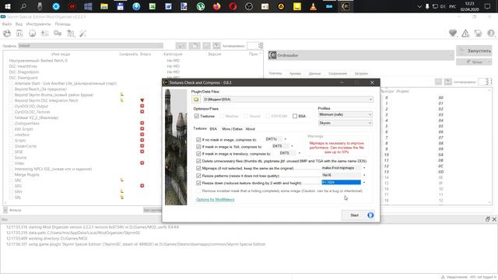Image resolution: width=498 pixels, height=280 pixels.
Task: Click the heart endorse icon in Mod Organizer
Action: pos(453,33)
